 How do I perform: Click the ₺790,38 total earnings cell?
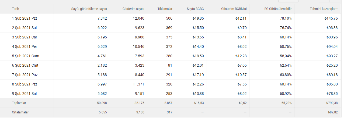pos(331,103)
